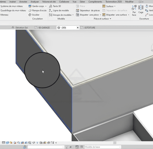Viewport: 153px width, 149px height.
Task: Select the Ligne de modèle tool
Action: click(59, 11)
